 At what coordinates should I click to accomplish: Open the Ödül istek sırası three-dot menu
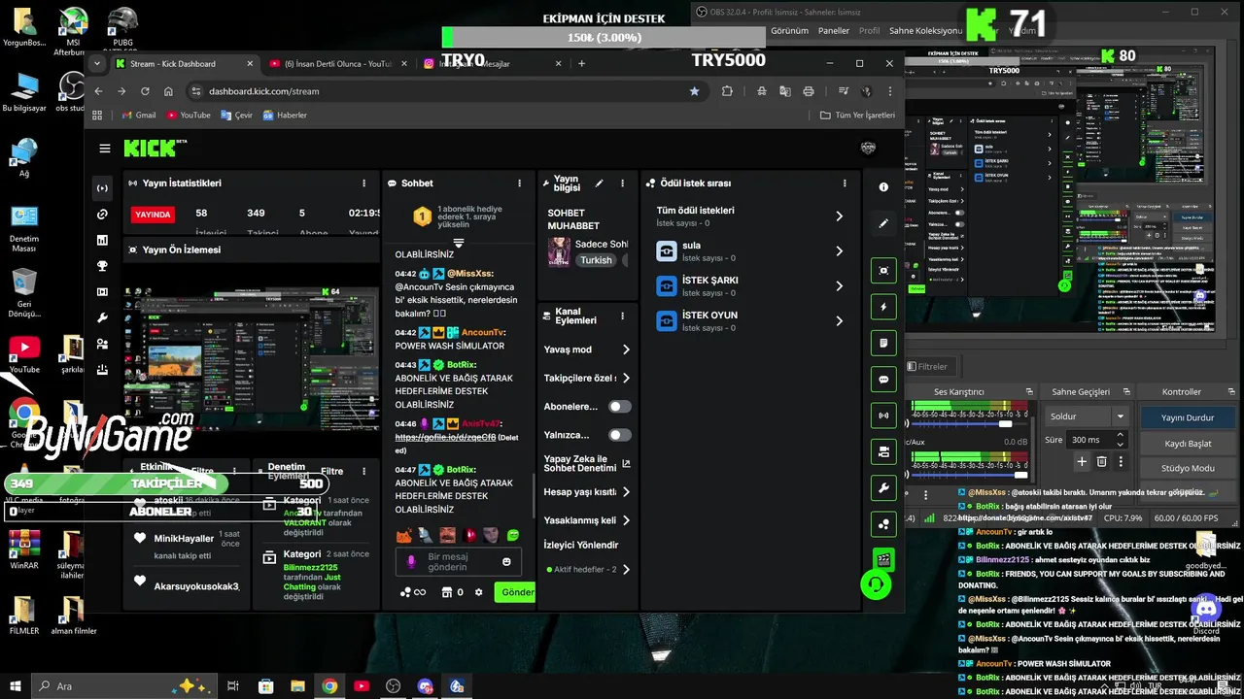(x=845, y=183)
